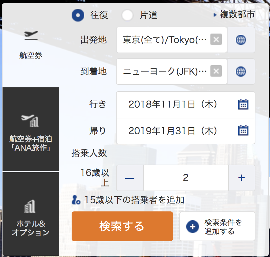
Task: Click the triangle arrow beside 複数都市
Action: (x=215, y=15)
